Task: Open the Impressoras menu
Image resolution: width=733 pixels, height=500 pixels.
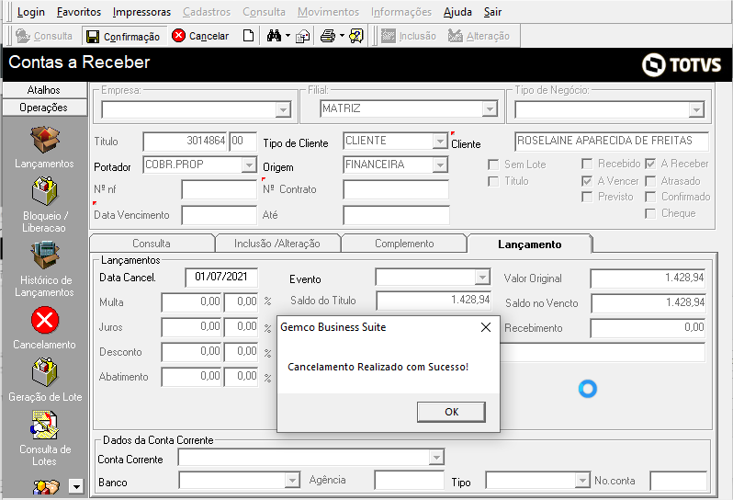Action: click(x=141, y=12)
